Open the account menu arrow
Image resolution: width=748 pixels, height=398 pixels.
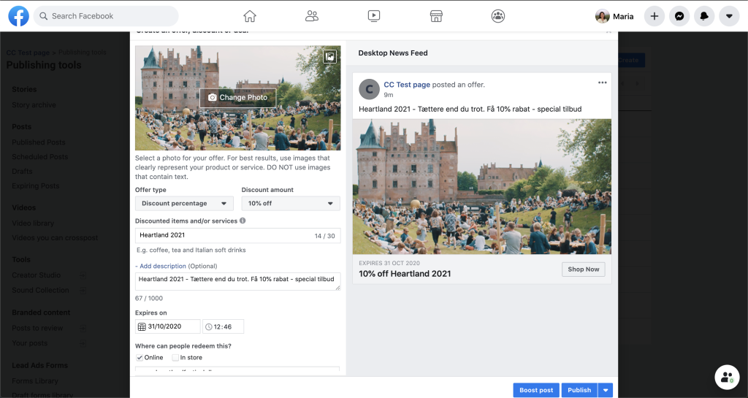(x=729, y=16)
